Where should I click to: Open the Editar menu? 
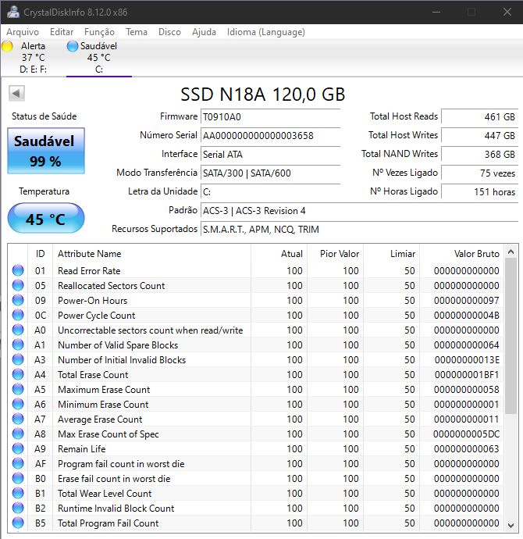tap(62, 32)
